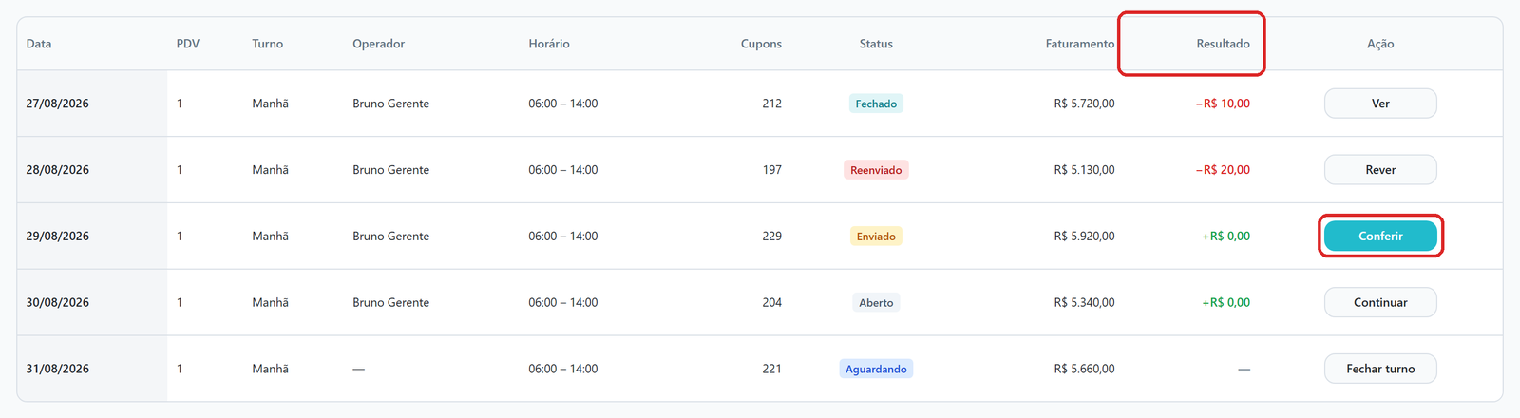Click the Conferir button
The image size is (1520, 418).
(x=1380, y=237)
